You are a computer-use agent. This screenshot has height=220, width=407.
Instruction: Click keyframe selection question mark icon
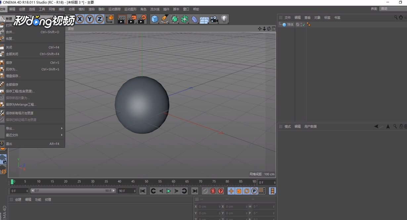(221, 191)
